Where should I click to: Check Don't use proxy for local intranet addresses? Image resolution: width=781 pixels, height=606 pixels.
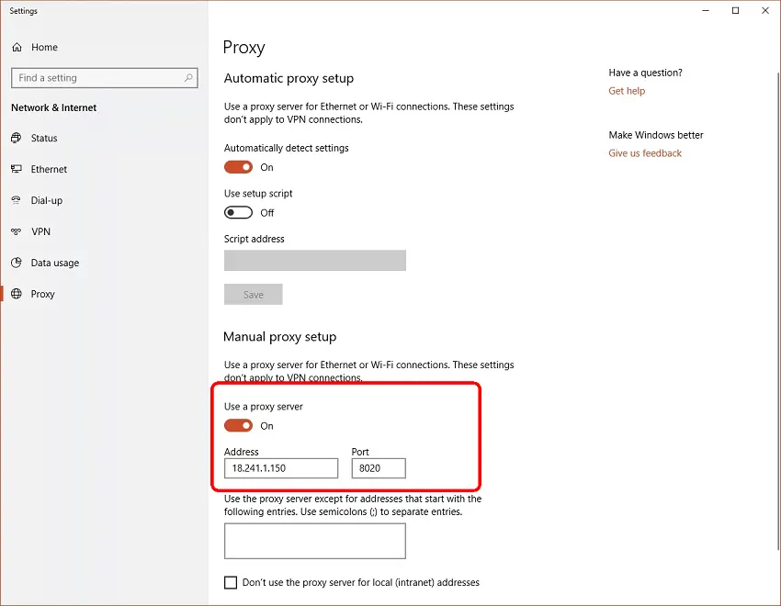click(230, 582)
